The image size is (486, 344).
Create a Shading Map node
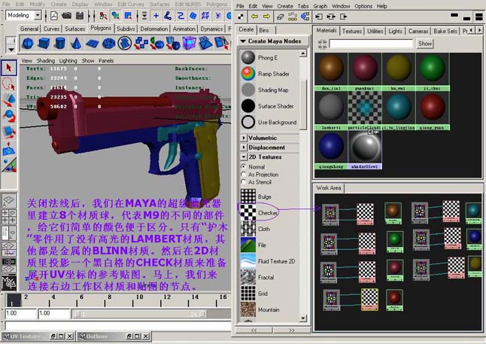point(248,90)
